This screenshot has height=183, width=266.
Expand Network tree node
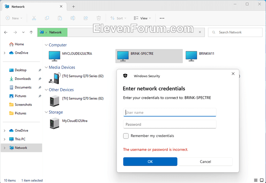(x=5, y=148)
